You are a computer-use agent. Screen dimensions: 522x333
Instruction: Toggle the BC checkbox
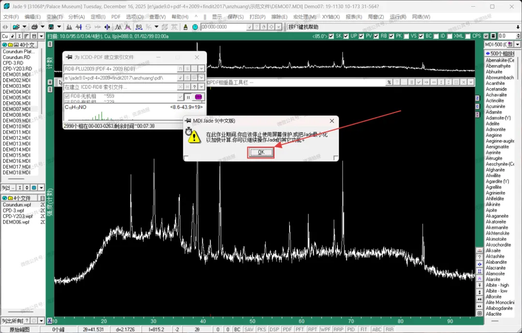[421, 36]
